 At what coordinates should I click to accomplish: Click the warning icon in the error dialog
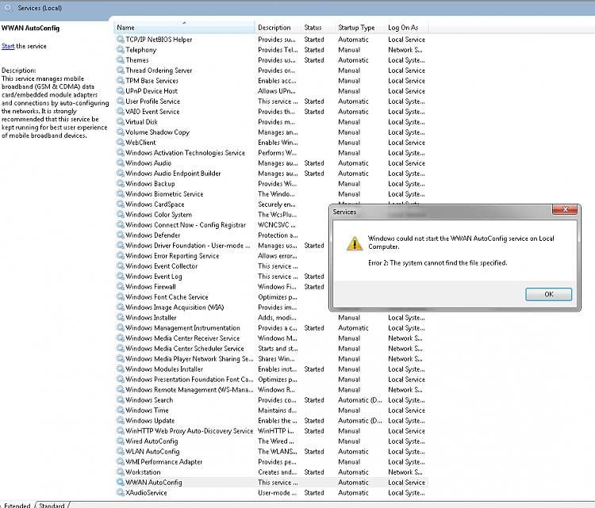tap(355, 243)
